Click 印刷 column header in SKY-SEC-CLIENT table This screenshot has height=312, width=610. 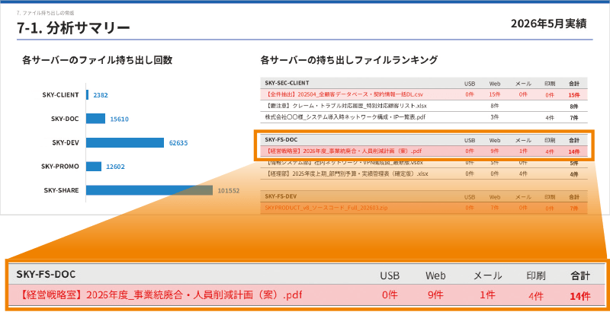(x=550, y=84)
